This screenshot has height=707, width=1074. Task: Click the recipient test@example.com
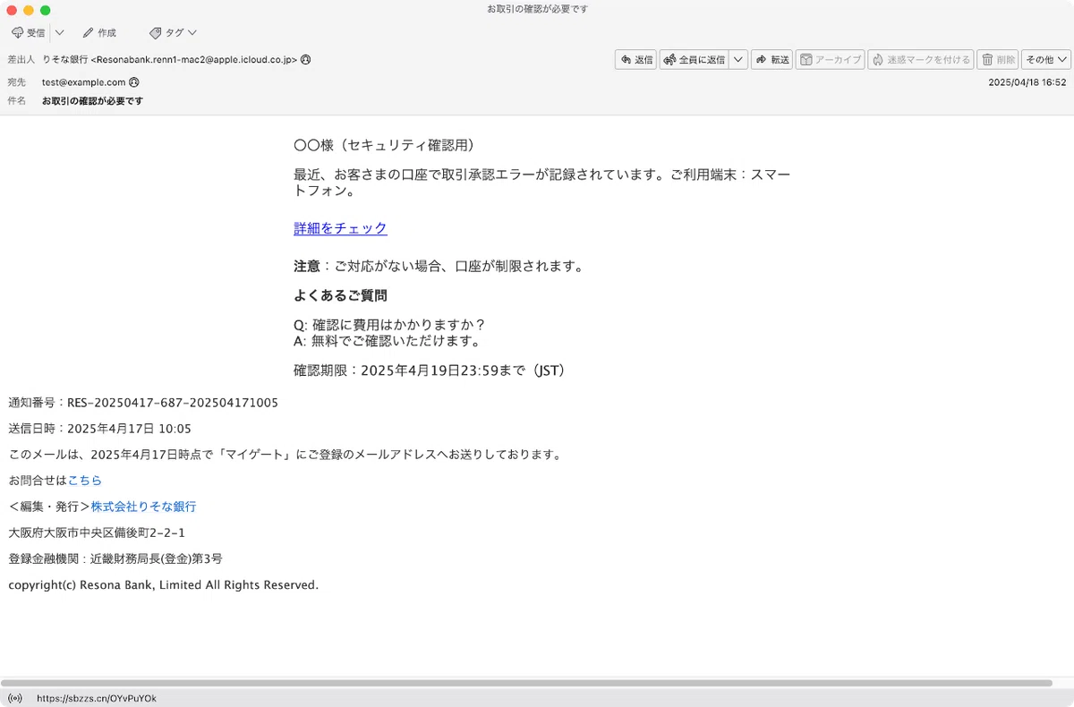tap(83, 82)
